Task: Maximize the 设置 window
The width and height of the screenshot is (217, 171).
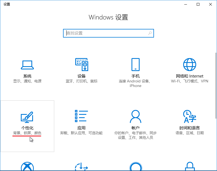Action: tap(198, 4)
